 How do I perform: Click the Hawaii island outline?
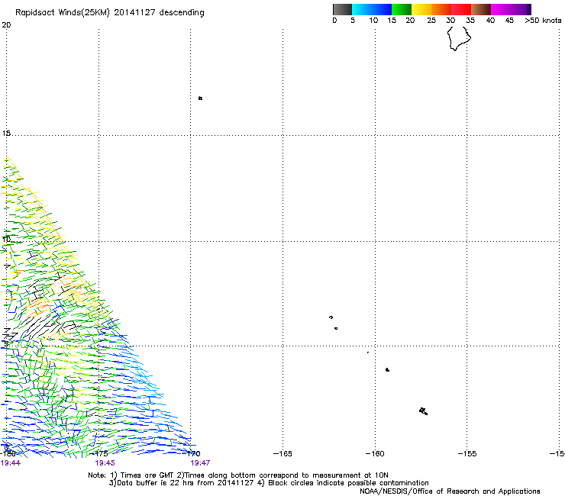[459, 39]
